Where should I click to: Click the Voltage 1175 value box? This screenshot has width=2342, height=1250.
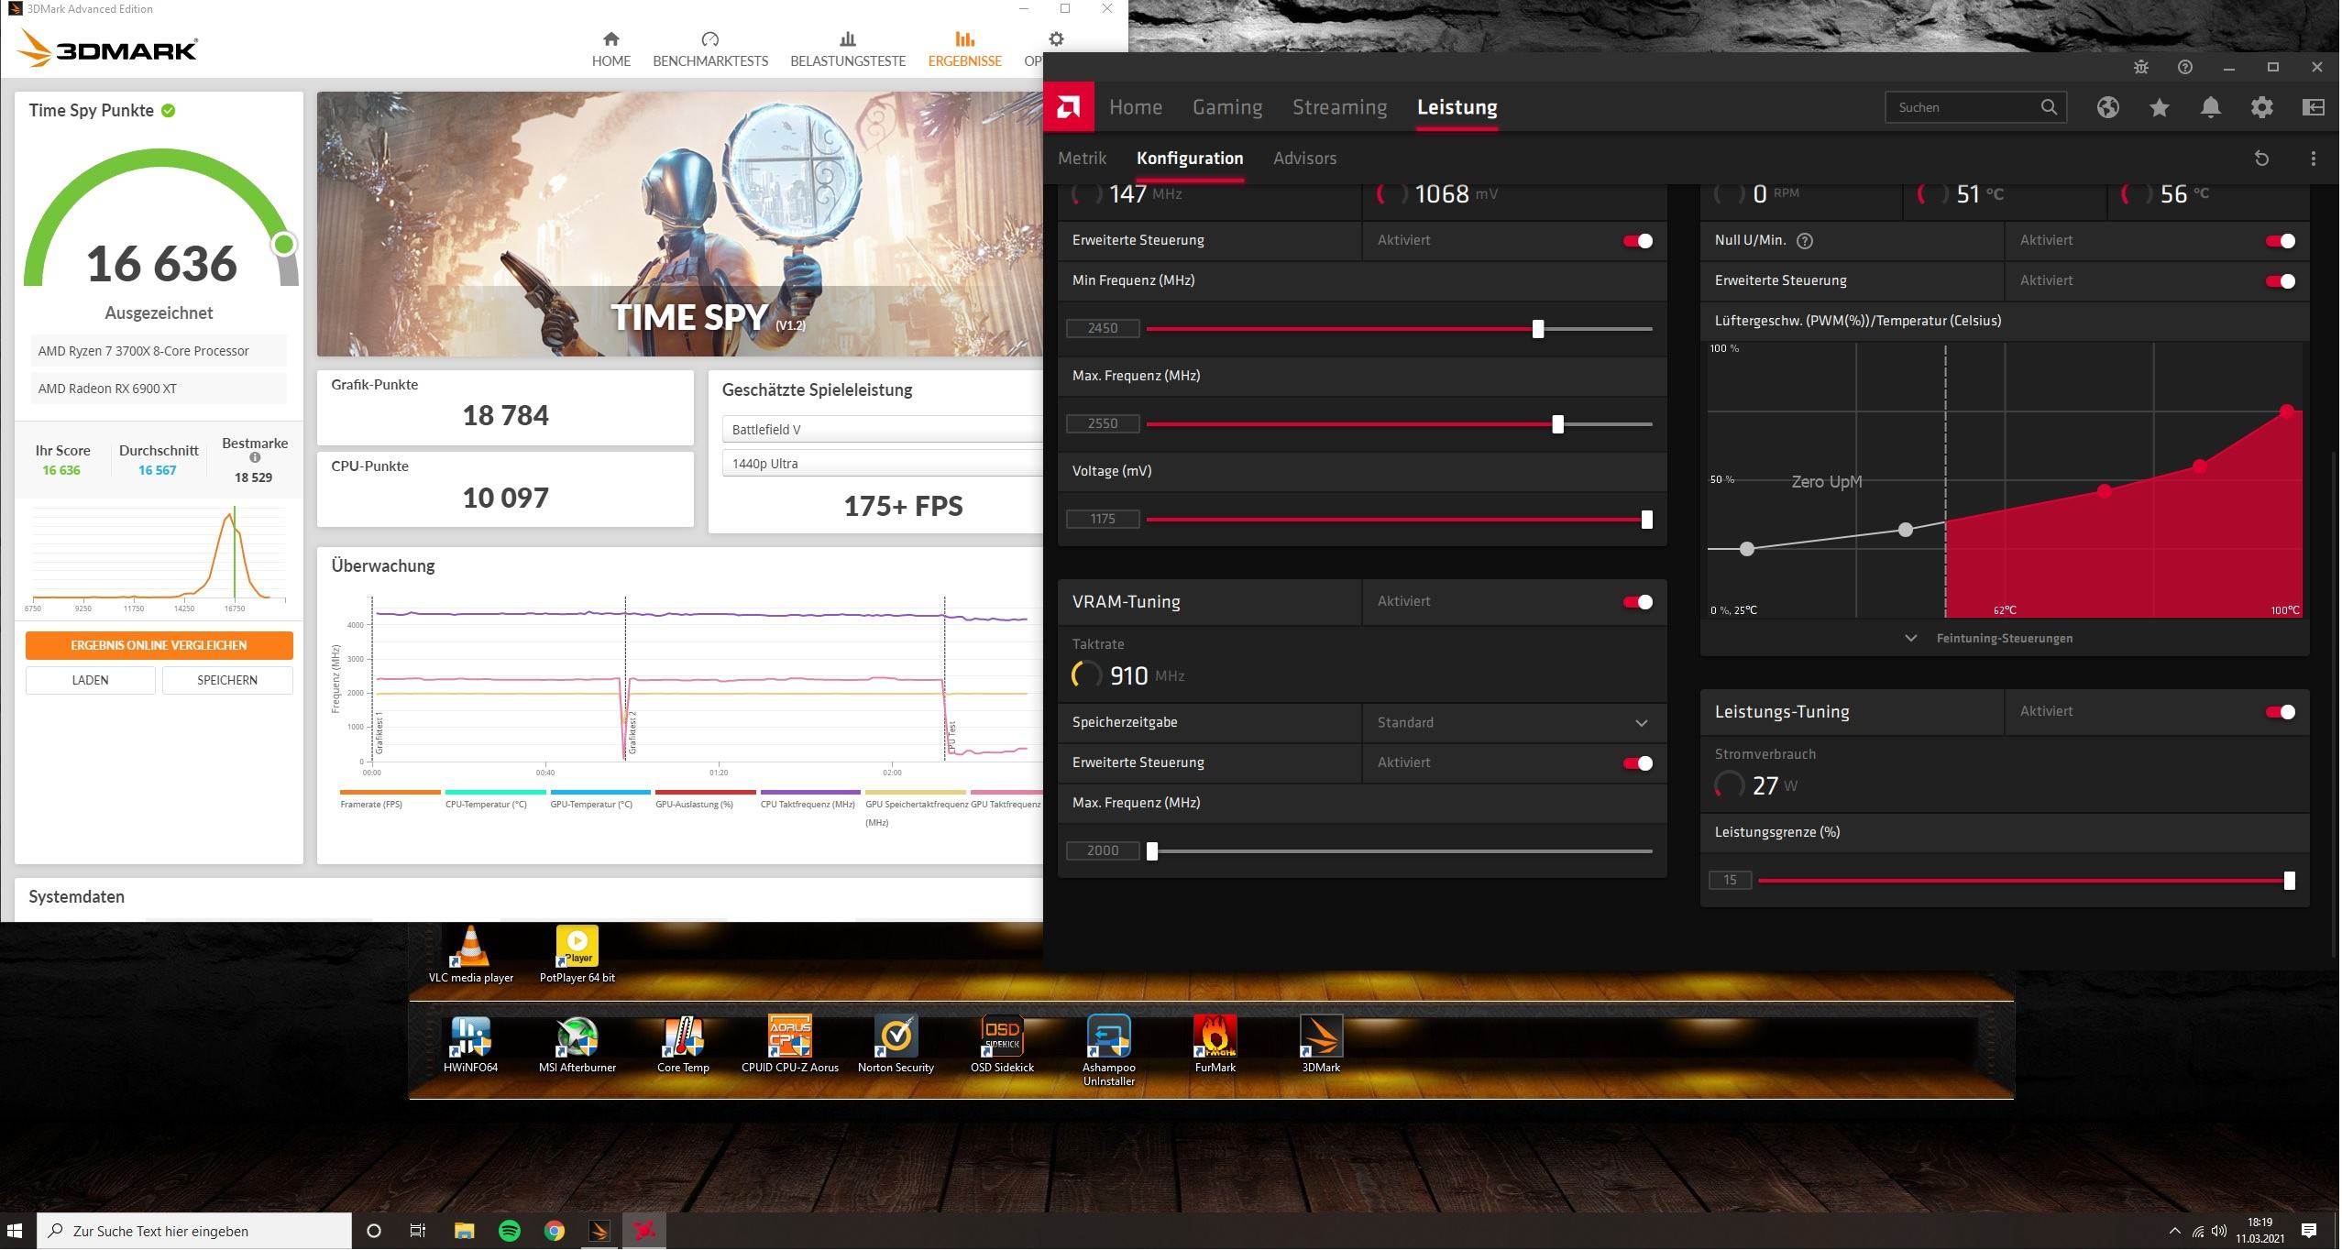1103,519
